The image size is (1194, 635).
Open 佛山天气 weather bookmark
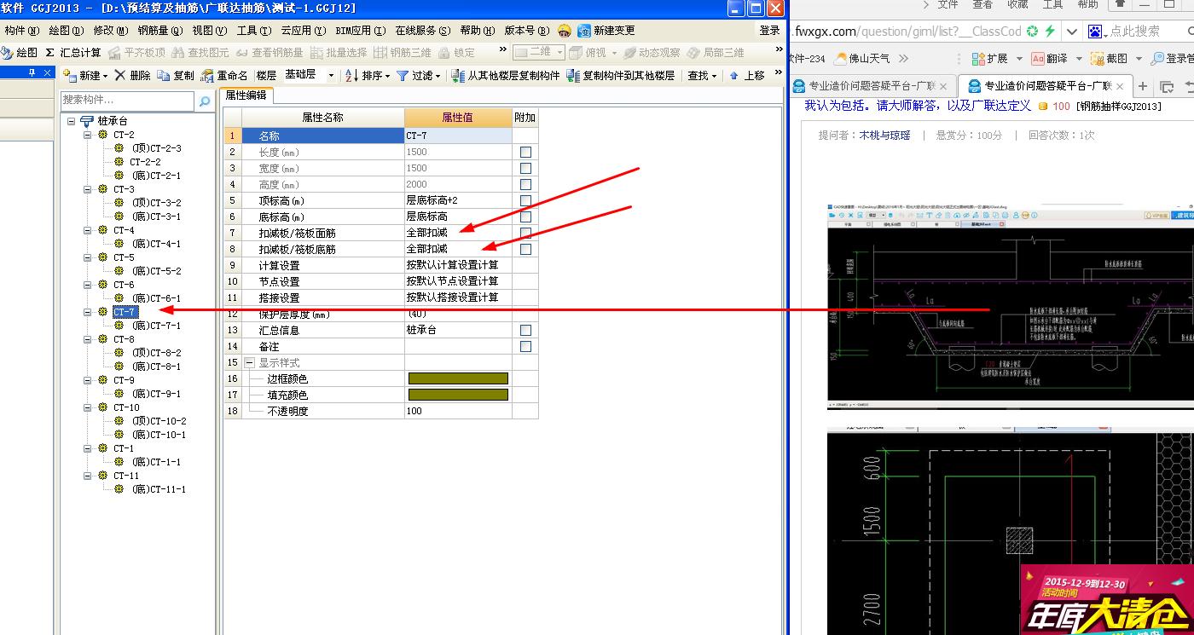(x=862, y=58)
